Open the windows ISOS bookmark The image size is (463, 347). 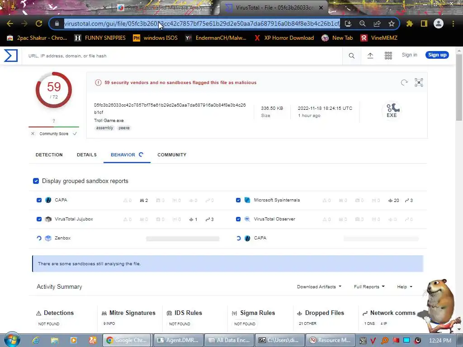156,38
